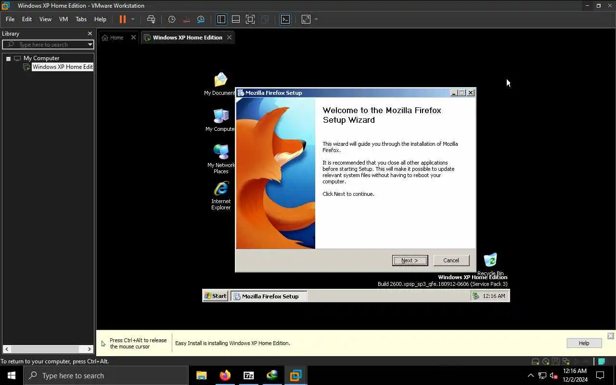Dismiss the Easy Install notification bar
Screen dimensions: 616x385
[610, 336]
